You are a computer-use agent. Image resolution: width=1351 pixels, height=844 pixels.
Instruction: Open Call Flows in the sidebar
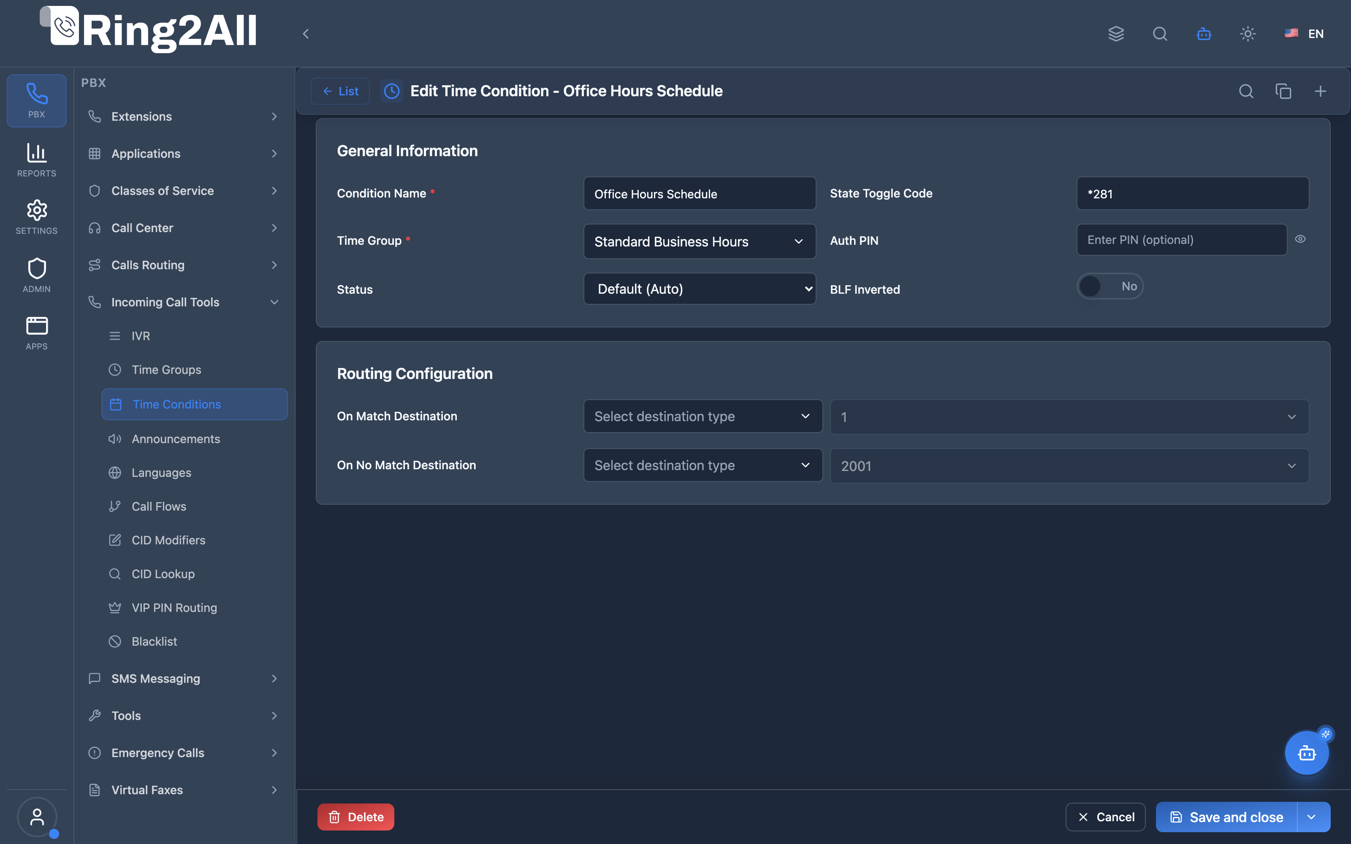pyautogui.click(x=194, y=506)
